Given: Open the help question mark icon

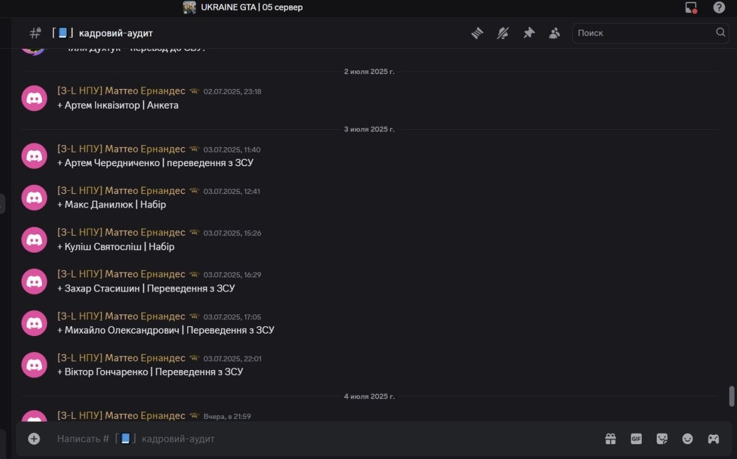Looking at the screenshot, I should (718, 7).
